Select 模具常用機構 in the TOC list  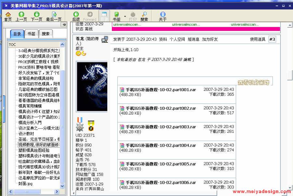tap(30, 106)
